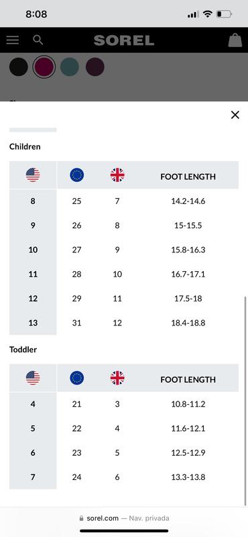Select the dark plum color swatch
Screen dimensions: 248x537
pyautogui.click(x=95, y=66)
